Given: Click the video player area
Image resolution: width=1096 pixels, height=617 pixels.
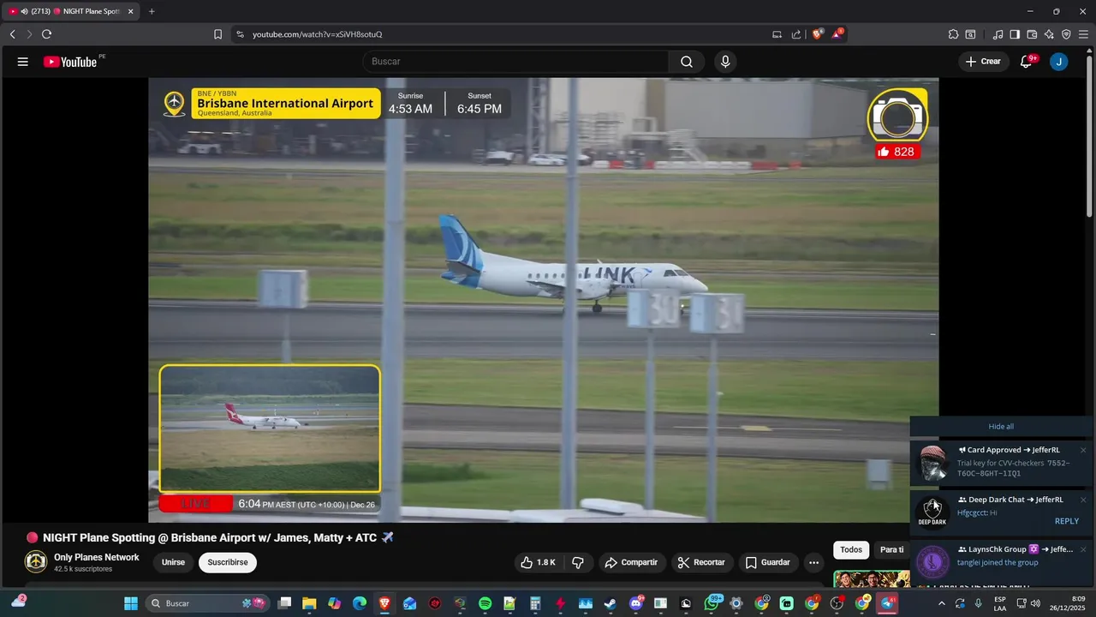Looking at the screenshot, I should click(x=543, y=300).
